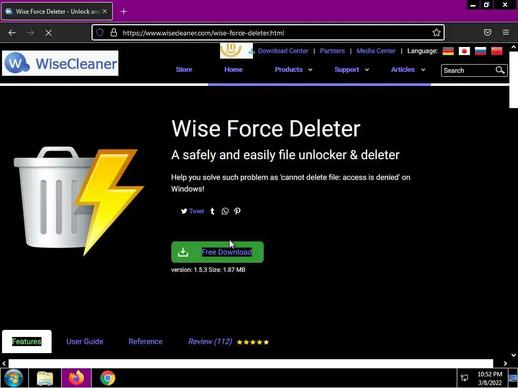Switch language via Russian flag
This screenshot has height=388, width=518.
[x=481, y=51]
